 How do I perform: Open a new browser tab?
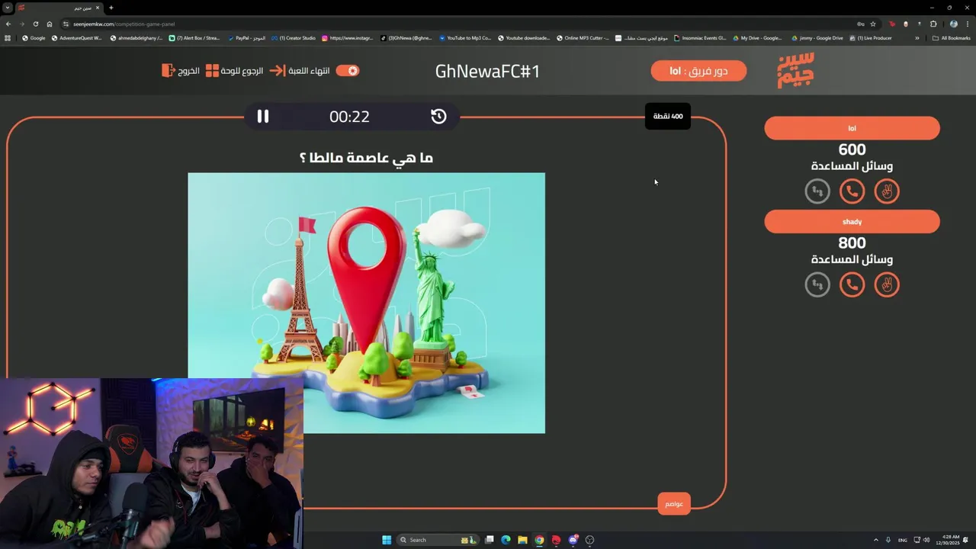pos(111,8)
